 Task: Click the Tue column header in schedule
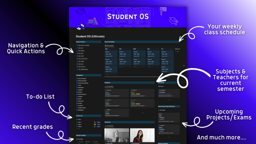pos(120,49)
